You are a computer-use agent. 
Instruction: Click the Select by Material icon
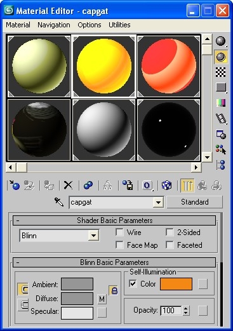click(x=221, y=149)
